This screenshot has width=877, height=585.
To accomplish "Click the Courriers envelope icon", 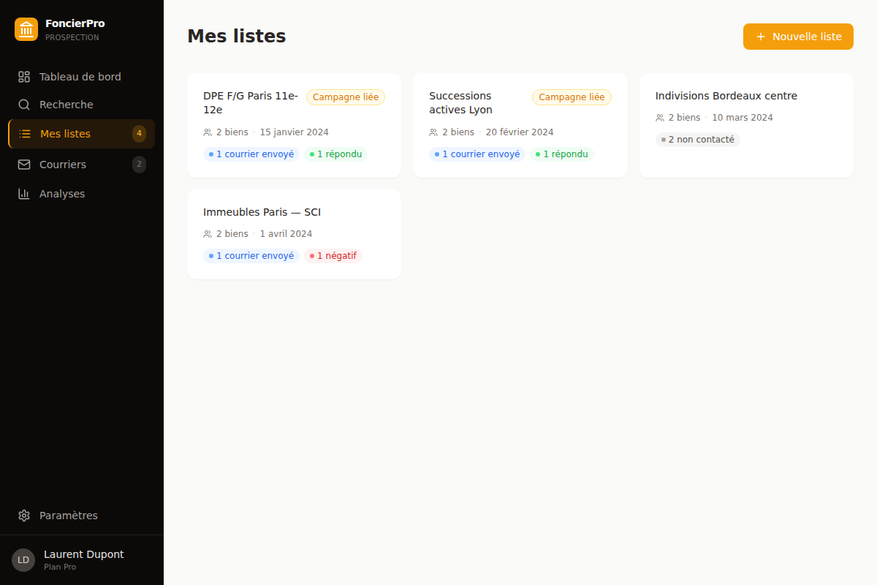I will point(24,165).
